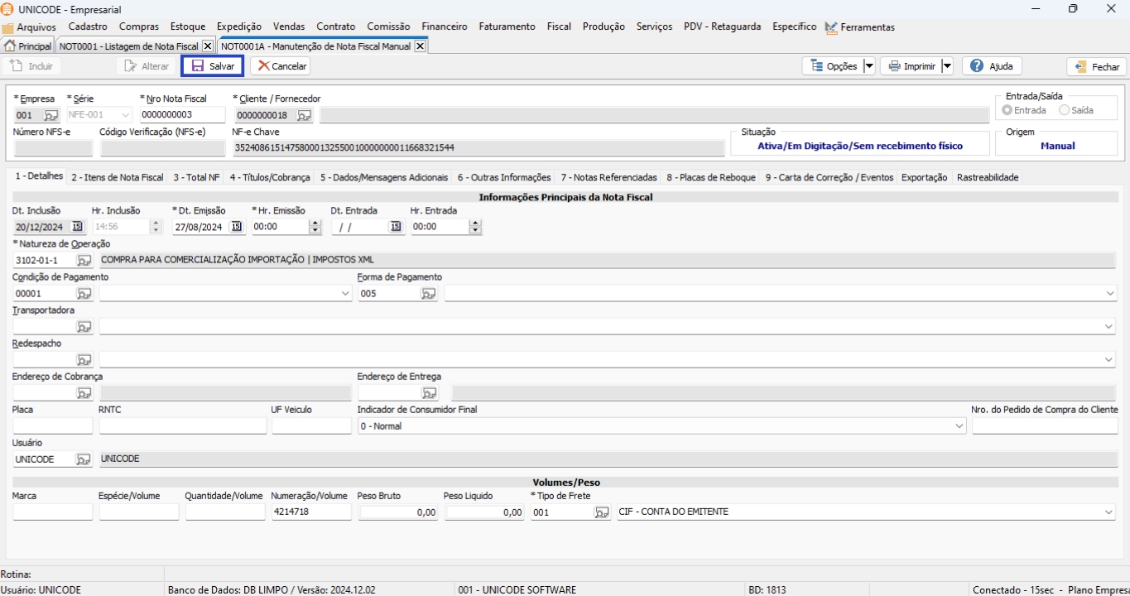This screenshot has height=596, width=1130.
Task: Expand the Indicador de Consumidor Final dropdown
Action: [x=959, y=426]
